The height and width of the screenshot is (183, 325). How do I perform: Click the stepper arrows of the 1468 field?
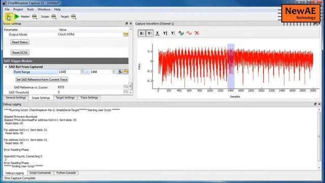(x=114, y=72)
